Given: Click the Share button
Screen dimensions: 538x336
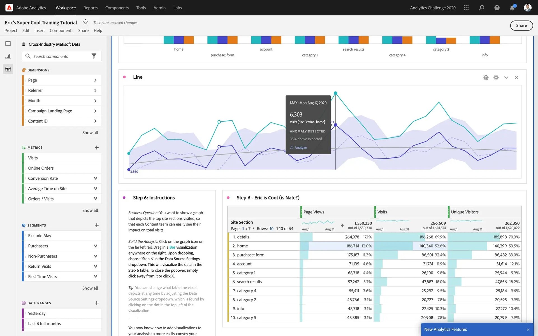Looking at the screenshot, I should coord(521,25).
